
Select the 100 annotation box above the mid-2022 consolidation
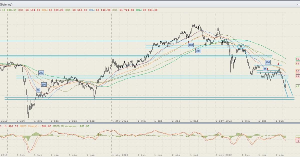coord(268,62)
